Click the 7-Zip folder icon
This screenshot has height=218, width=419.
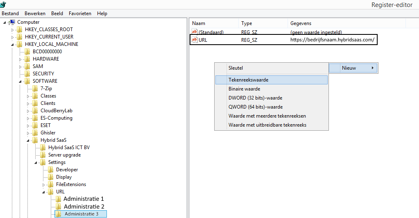(x=35, y=89)
